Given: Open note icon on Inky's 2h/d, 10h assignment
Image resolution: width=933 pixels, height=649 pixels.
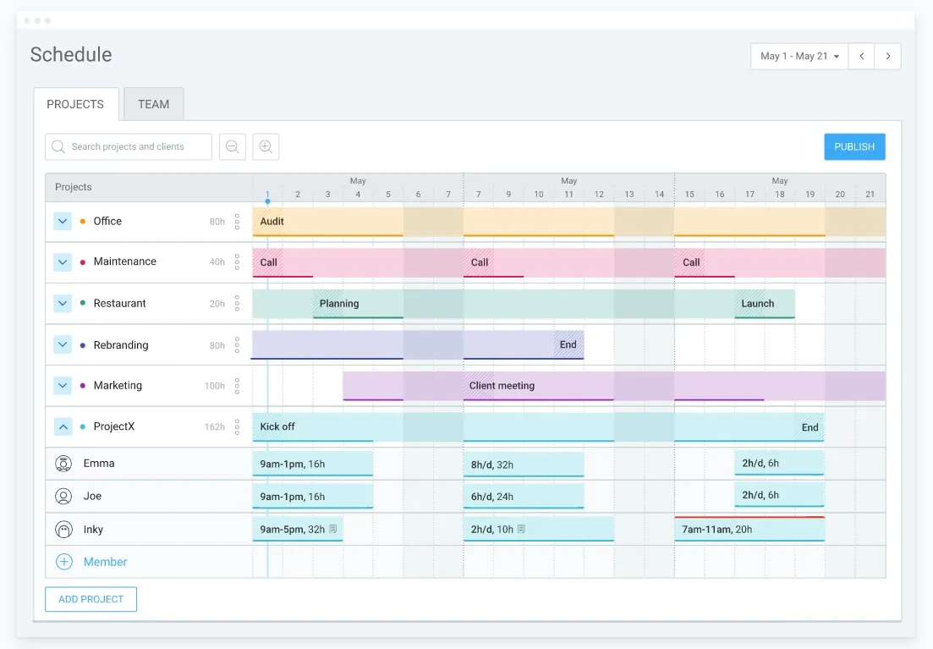Looking at the screenshot, I should click(x=521, y=529).
